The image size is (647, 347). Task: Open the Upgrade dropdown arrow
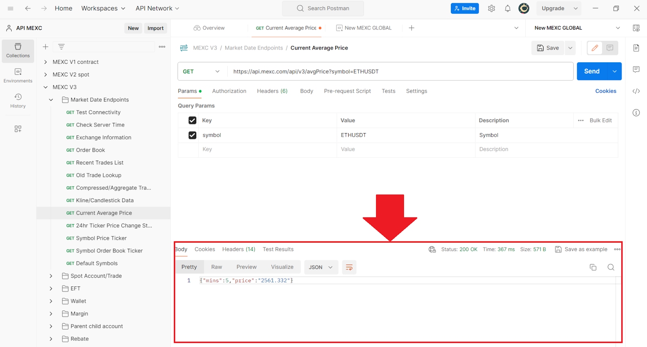(575, 8)
